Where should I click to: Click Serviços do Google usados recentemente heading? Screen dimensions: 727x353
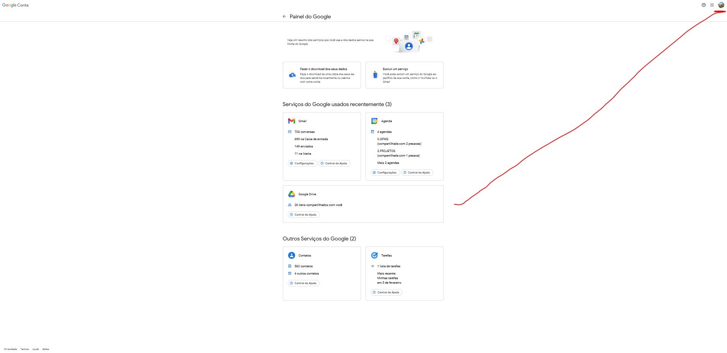[x=337, y=104]
